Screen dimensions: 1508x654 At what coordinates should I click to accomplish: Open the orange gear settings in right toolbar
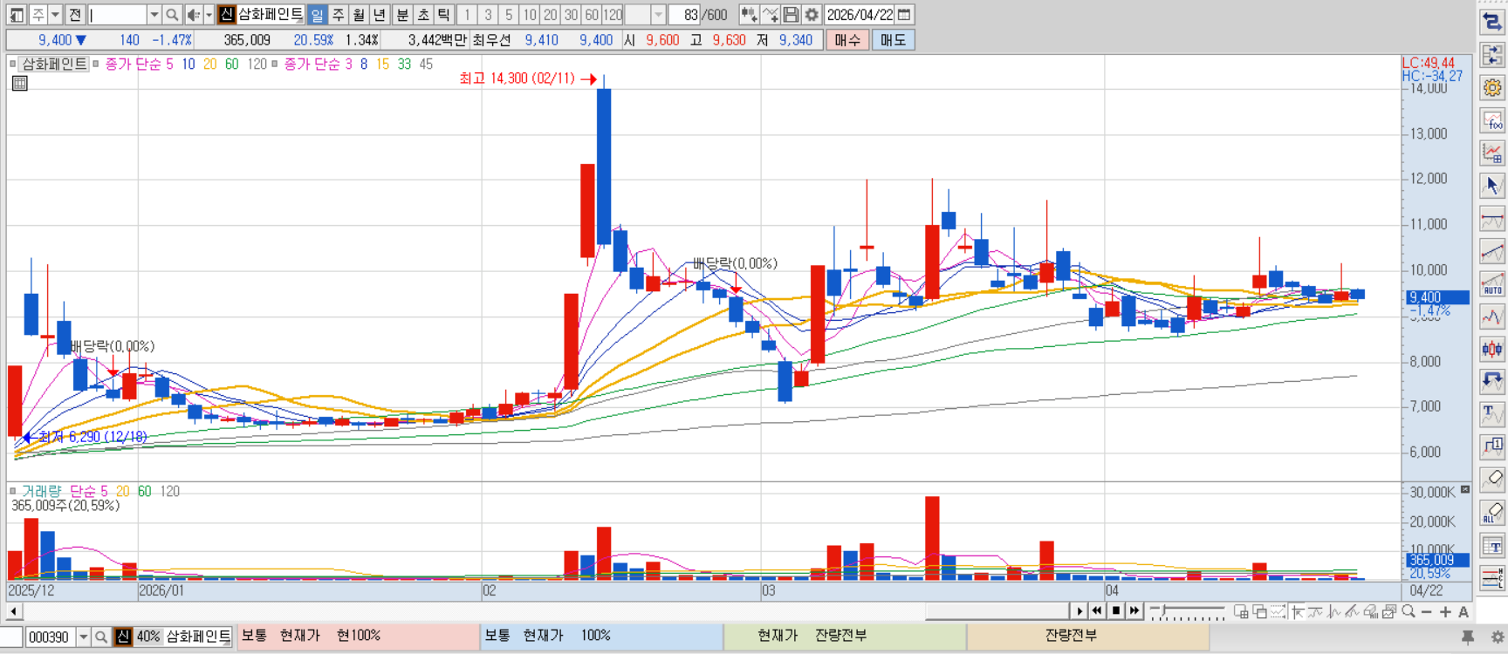point(1492,87)
